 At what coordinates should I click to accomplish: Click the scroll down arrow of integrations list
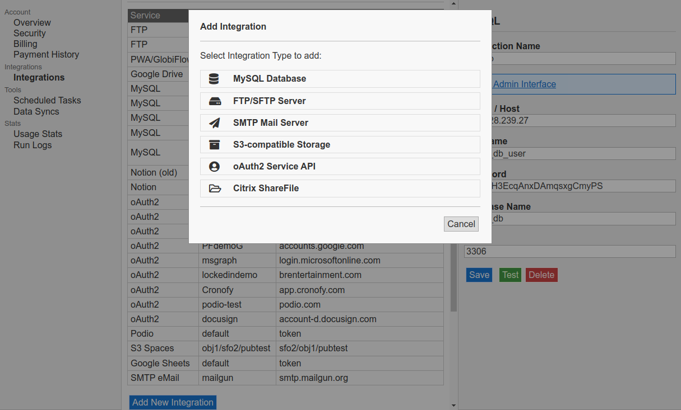point(453,405)
